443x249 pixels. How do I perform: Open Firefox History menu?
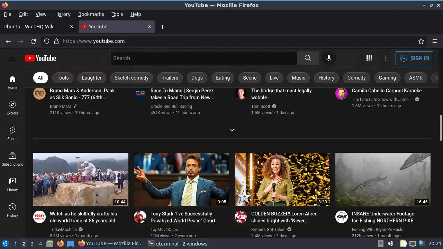(x=62, y=14)
